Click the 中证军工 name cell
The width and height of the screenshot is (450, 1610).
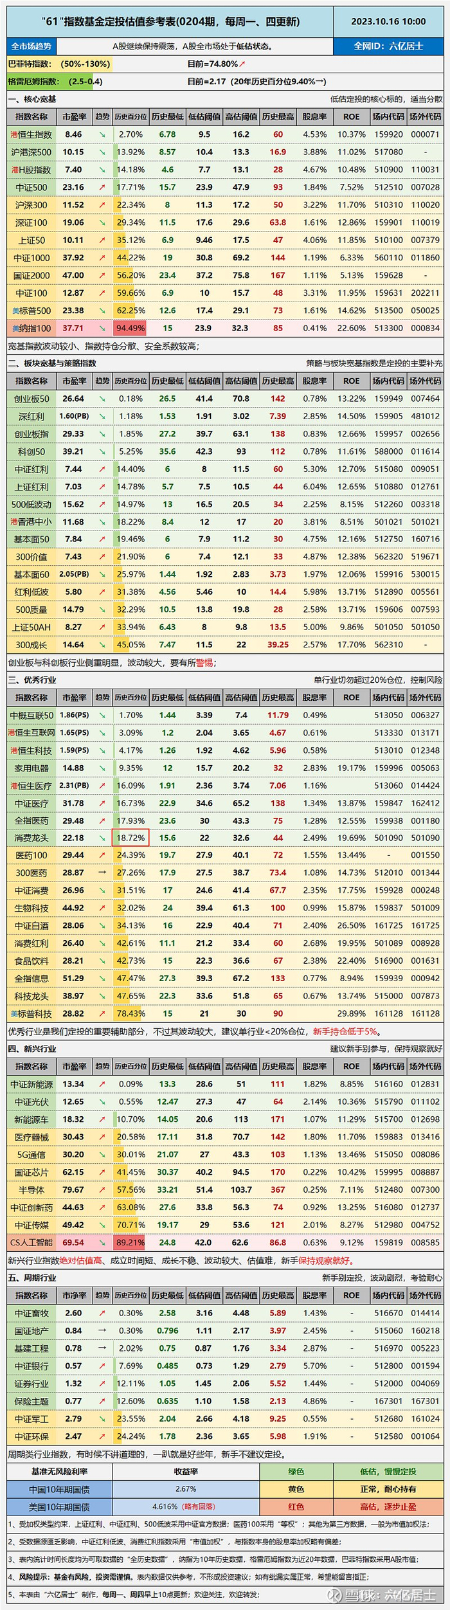click(x=32, y=1418)
